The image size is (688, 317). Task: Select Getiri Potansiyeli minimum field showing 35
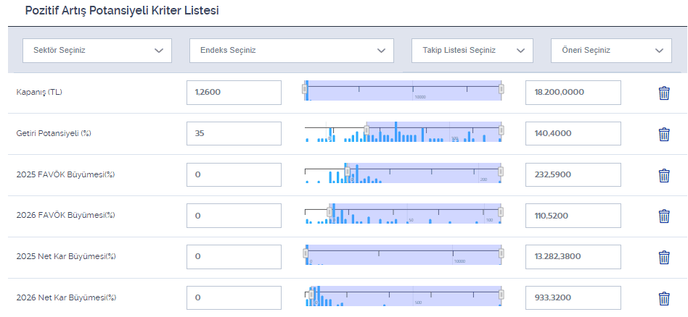[234, 134]
